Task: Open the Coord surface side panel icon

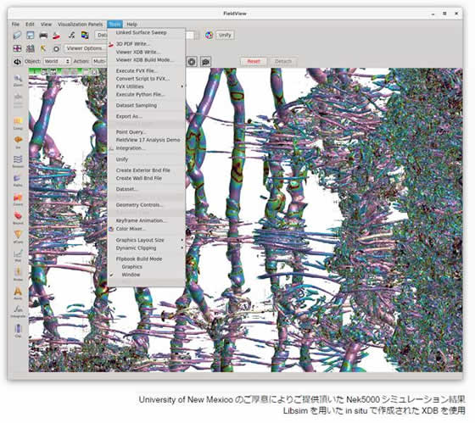Action: pyautogui.click(x=18, y=199)
